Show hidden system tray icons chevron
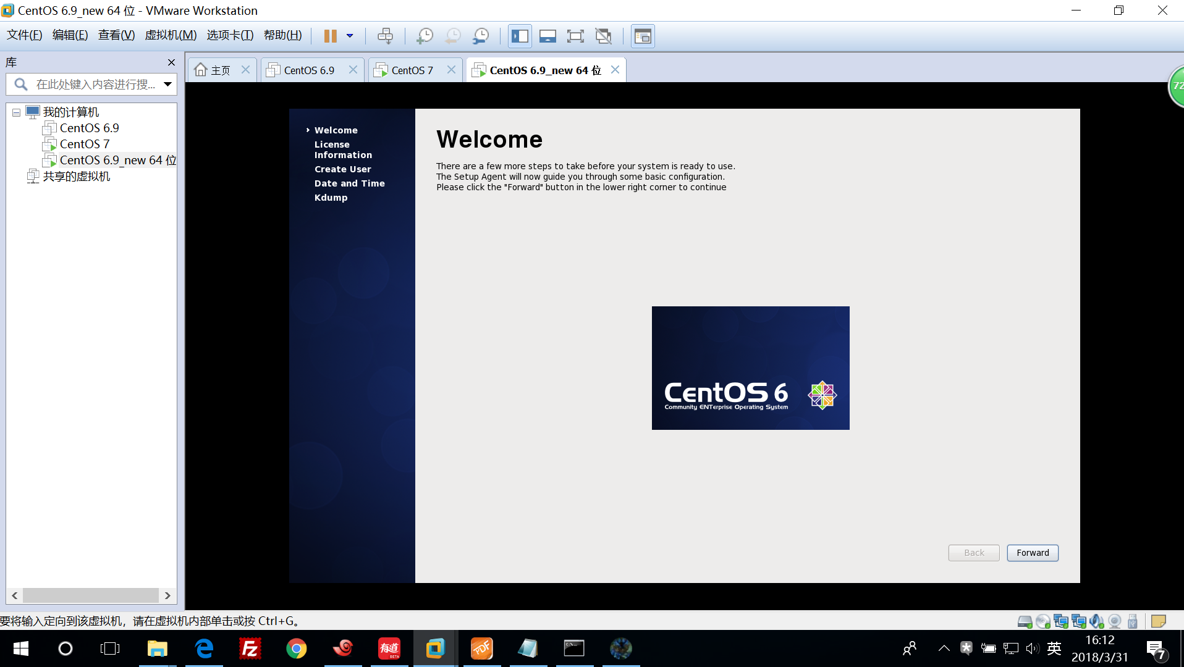The image size is (1184, 667). pyautogui.click(x=944, y=648)
